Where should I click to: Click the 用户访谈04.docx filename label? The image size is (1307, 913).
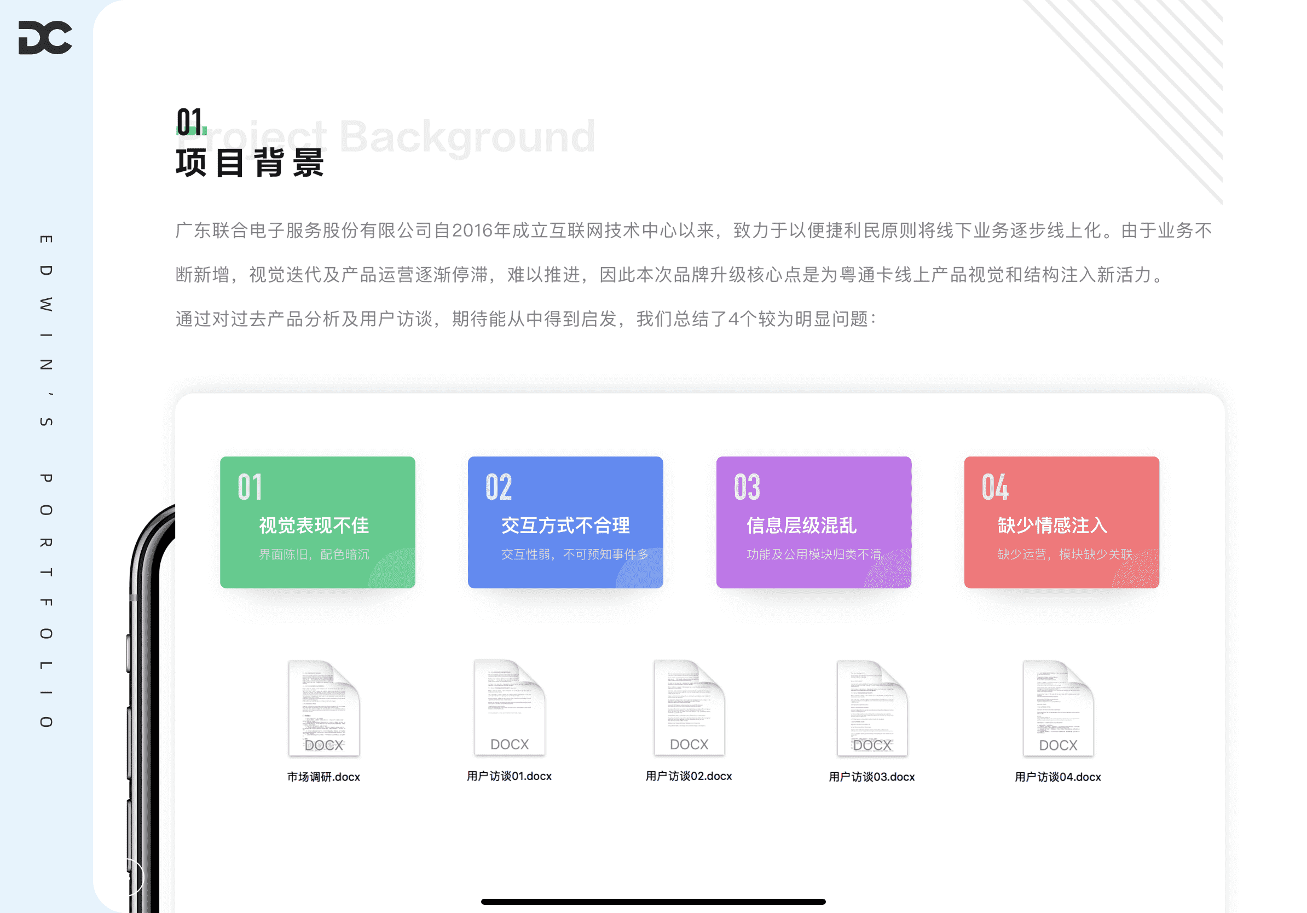[x=1057, y=777]
